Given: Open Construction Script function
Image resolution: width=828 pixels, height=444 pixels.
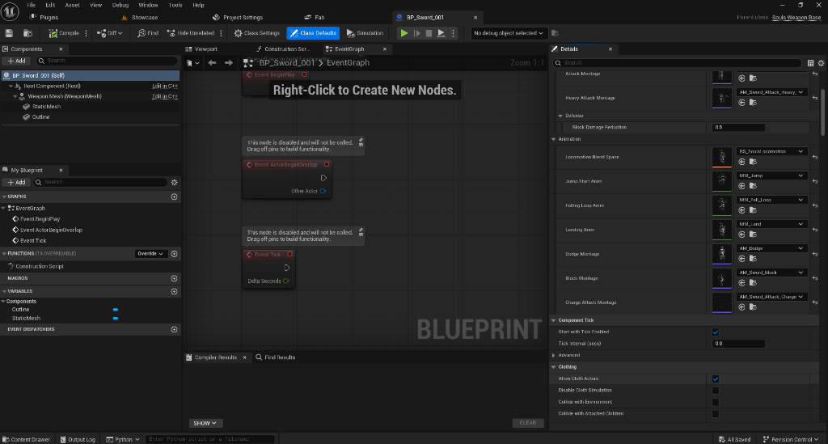Looking at the screenshot, I should point(39,266).
